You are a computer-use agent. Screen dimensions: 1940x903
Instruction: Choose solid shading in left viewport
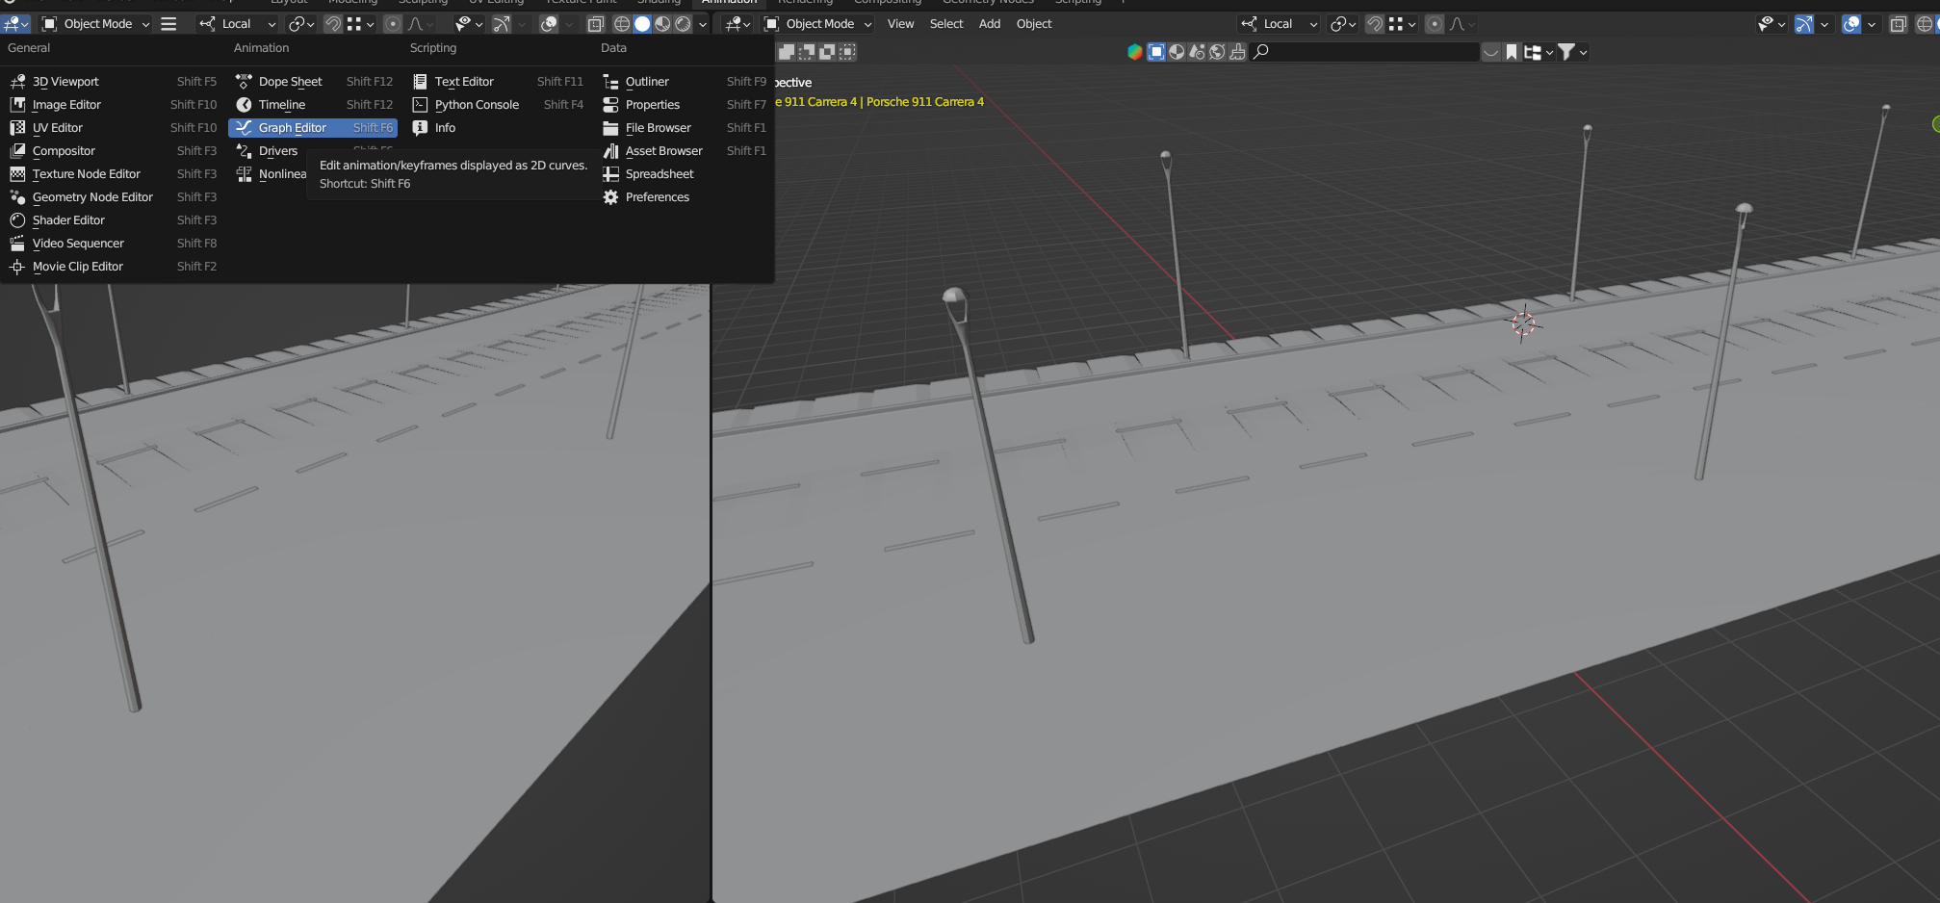(x=642, y=24)
